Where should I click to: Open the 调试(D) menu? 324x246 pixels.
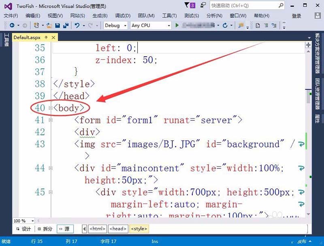click(x=123, y=16)
